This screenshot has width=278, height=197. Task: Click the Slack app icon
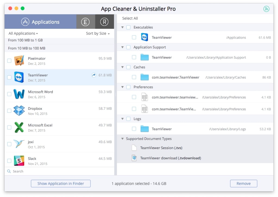pyautogui.click(x=19, y=161)
